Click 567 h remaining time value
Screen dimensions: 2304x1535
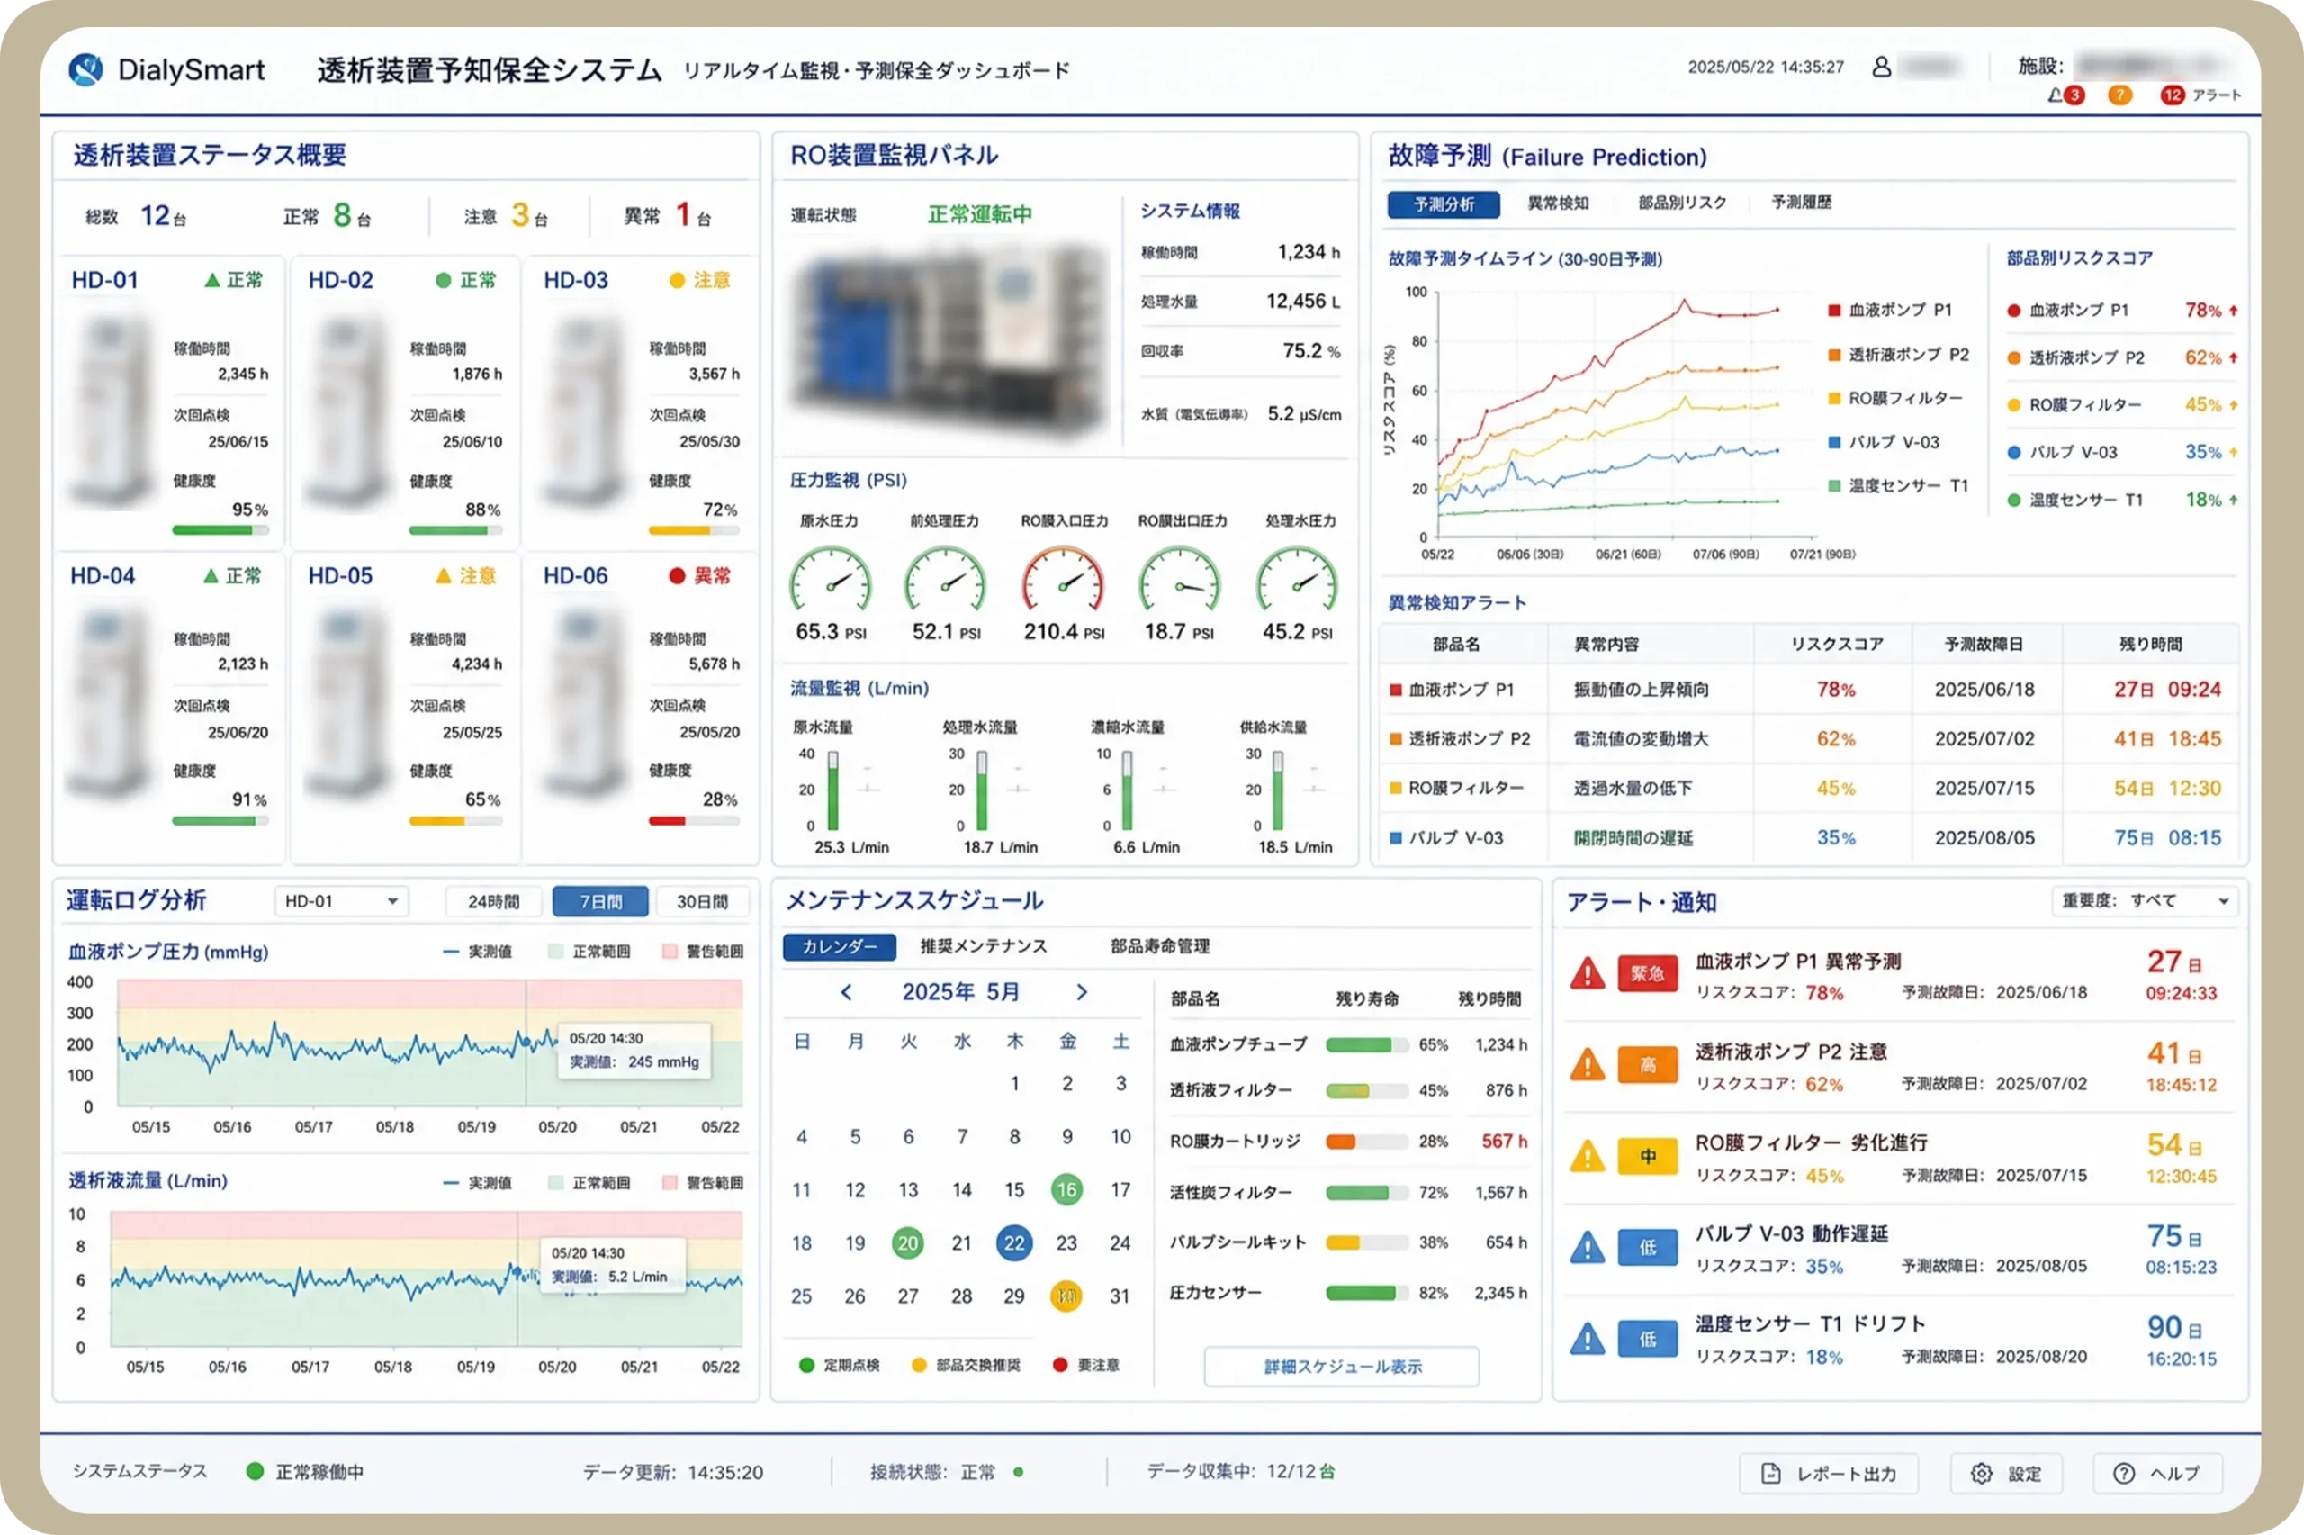coord(1504,1141)
